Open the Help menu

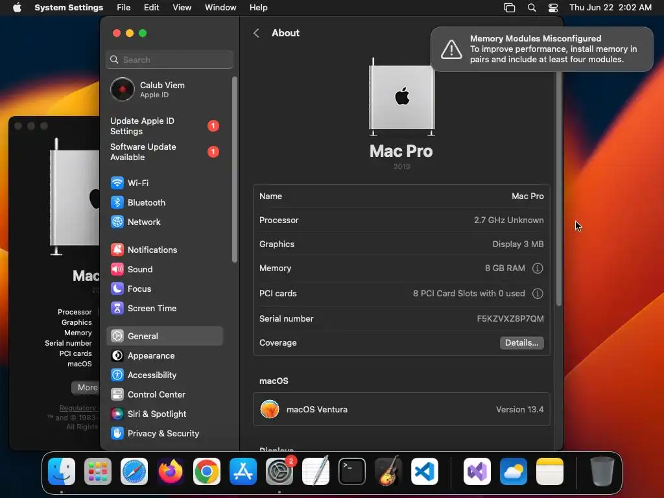point(258,8)
